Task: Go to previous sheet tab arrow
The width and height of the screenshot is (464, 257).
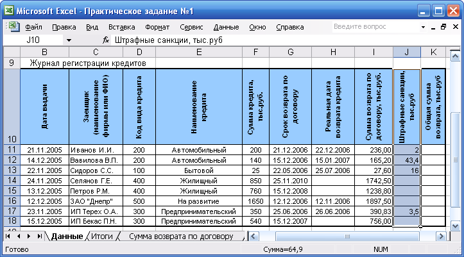Action: click(19, 236)
